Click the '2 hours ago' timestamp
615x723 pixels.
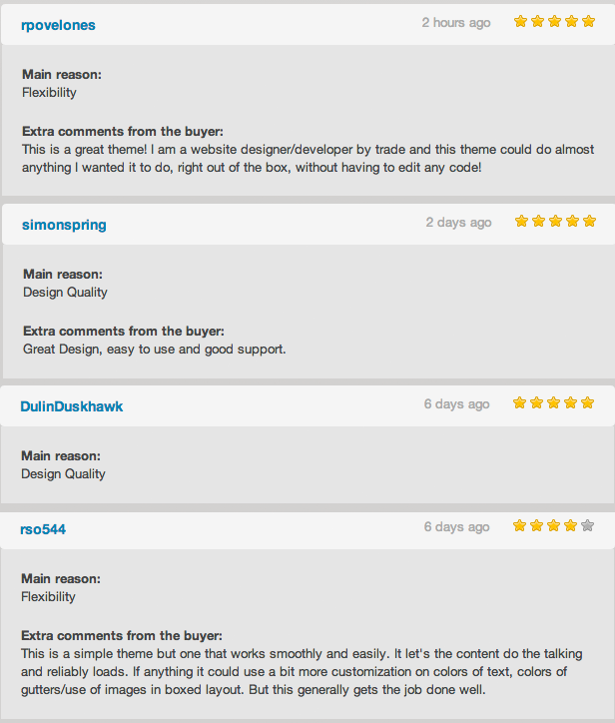point(456,23)
